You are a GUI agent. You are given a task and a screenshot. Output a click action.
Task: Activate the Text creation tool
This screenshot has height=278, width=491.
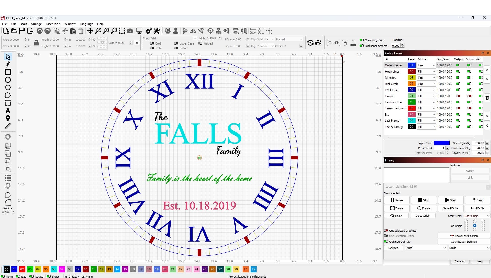8,110
